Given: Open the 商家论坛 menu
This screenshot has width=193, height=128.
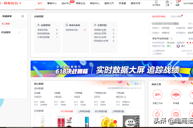Looking at the screenshot, I should click(x=80, y=3).
